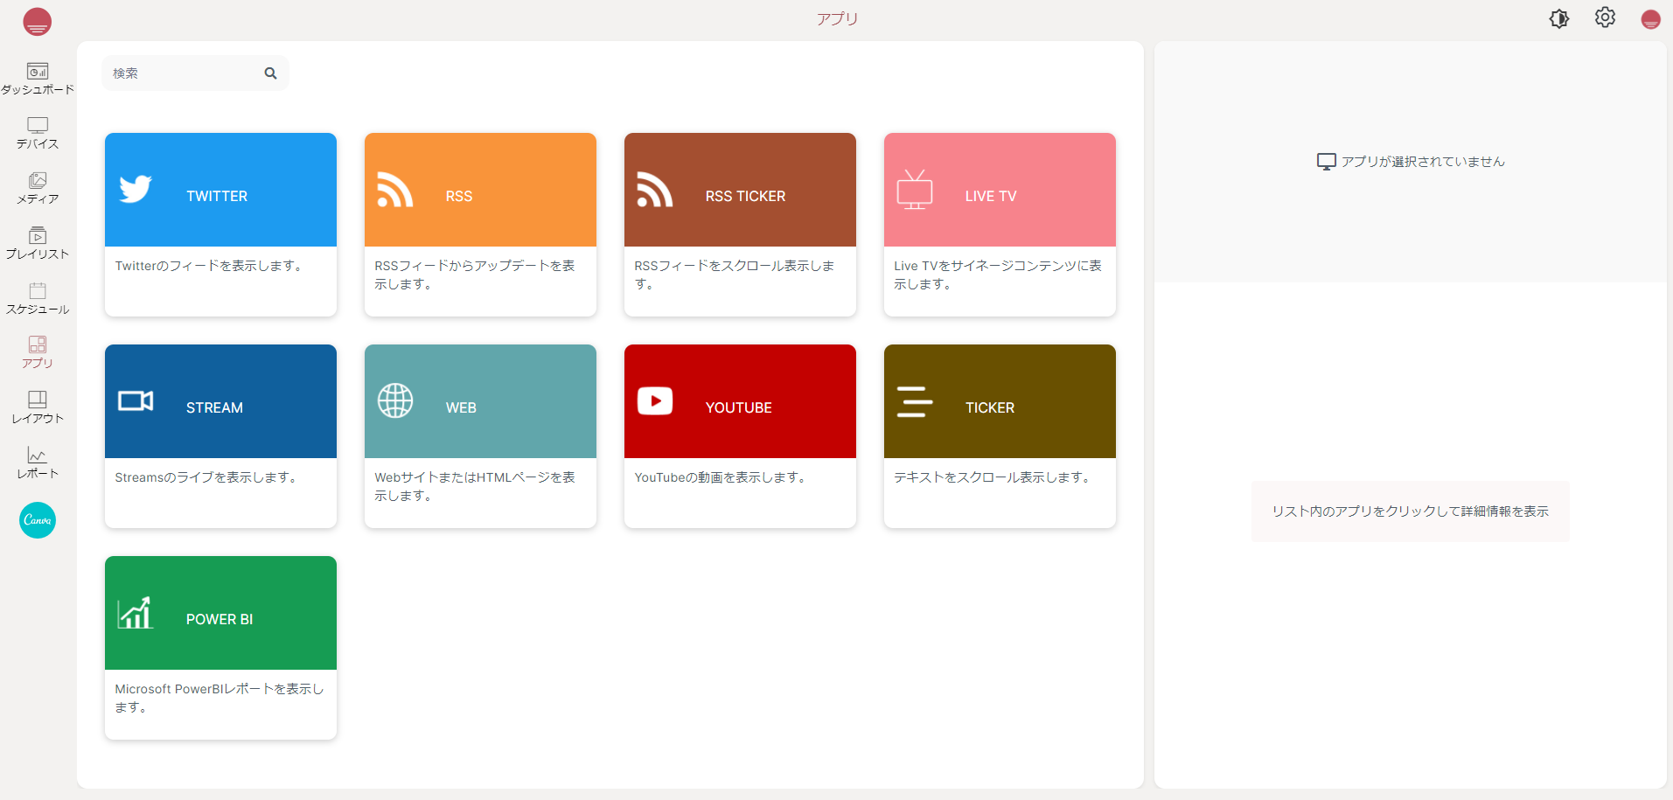Open Layout (レイアウト) section
The height and width of the screenshot is (800, 1673).
click(x=38, y=407)
